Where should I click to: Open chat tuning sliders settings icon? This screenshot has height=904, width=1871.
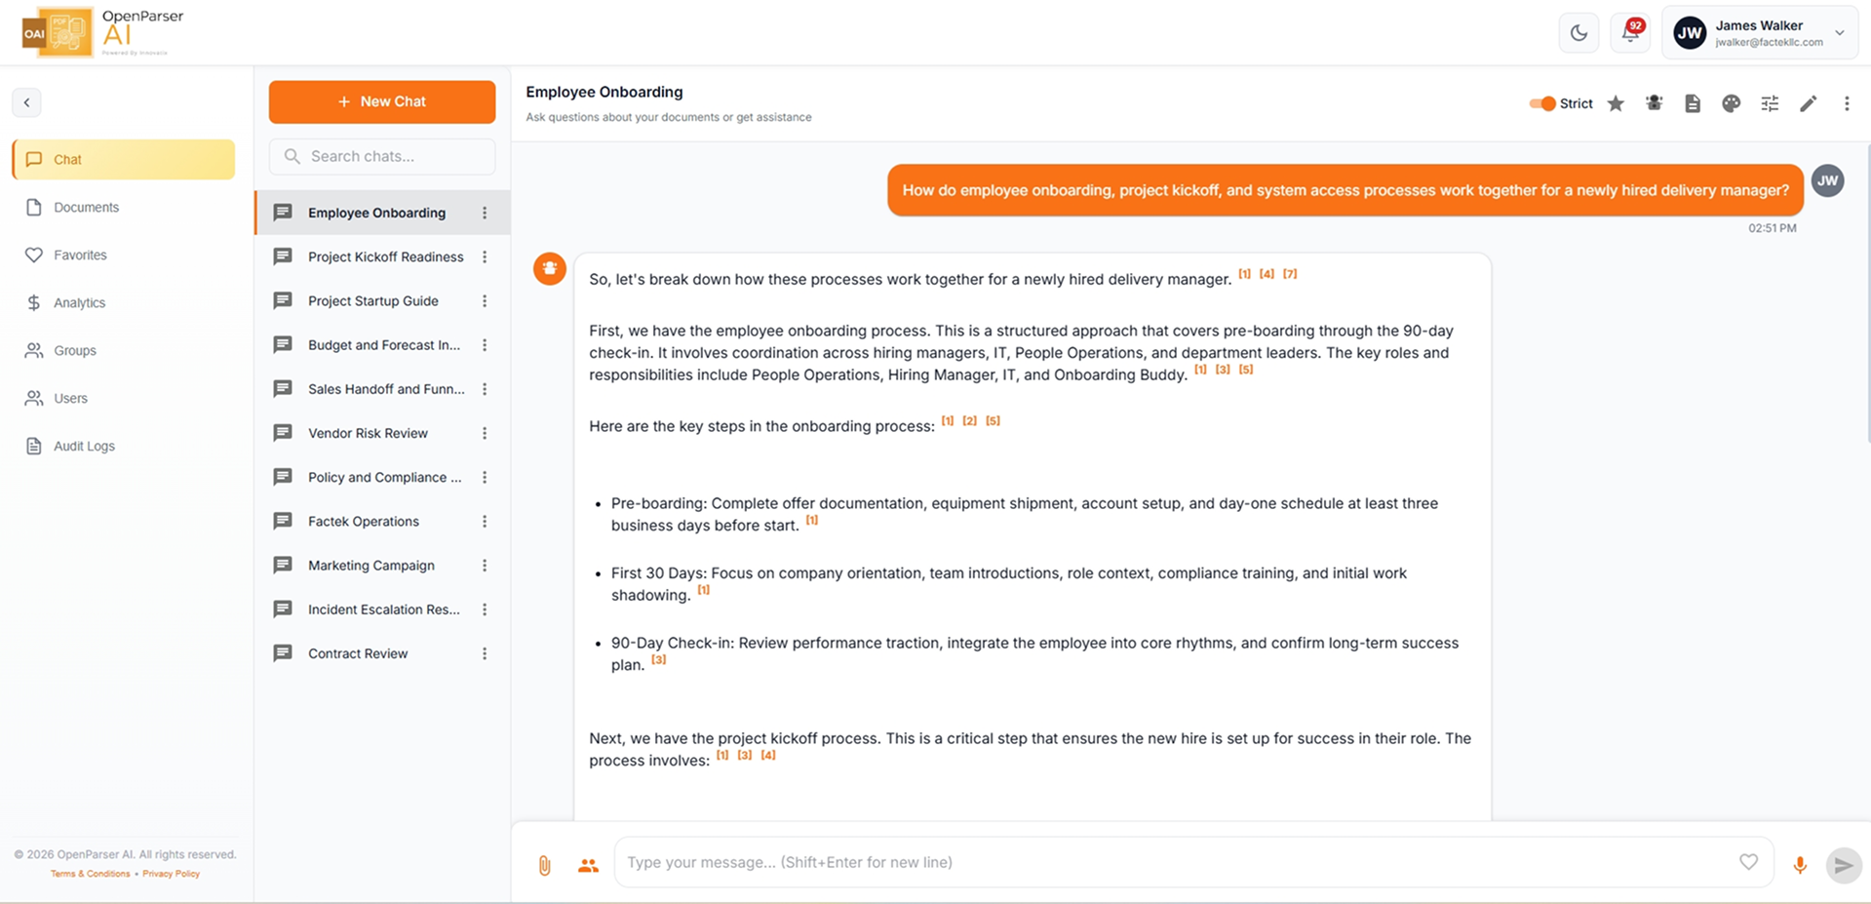1770,103
